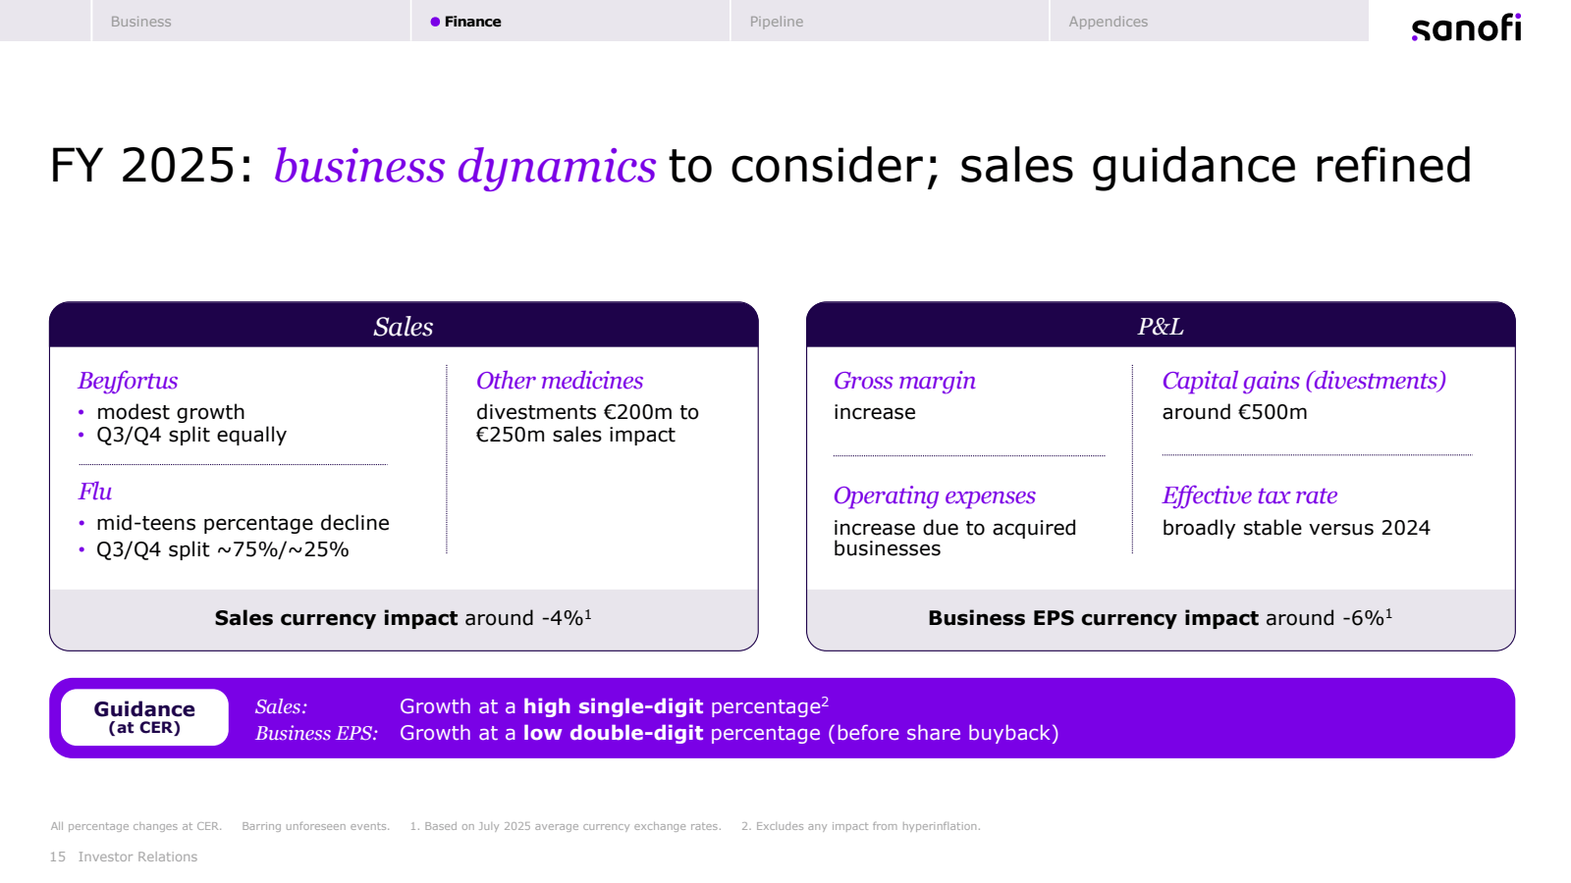Click the 'Sales:' guidance label
Image resolution: width=1571 pixels, height=883 pixels.
click(x=281, y=706)
